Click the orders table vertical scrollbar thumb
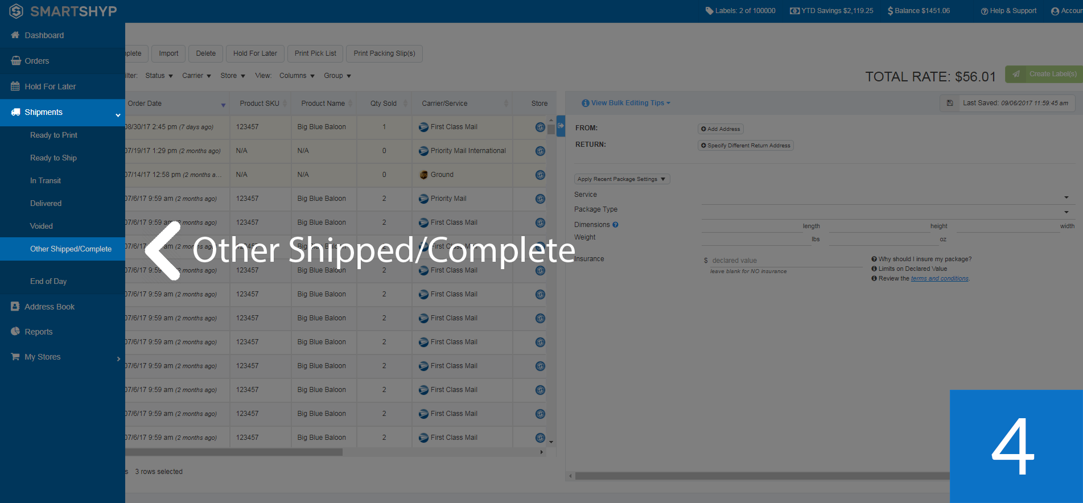1083x503 pixels. (551, 129)
